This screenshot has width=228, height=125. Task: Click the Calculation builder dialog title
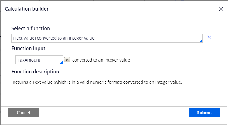(x=27, y=9)
